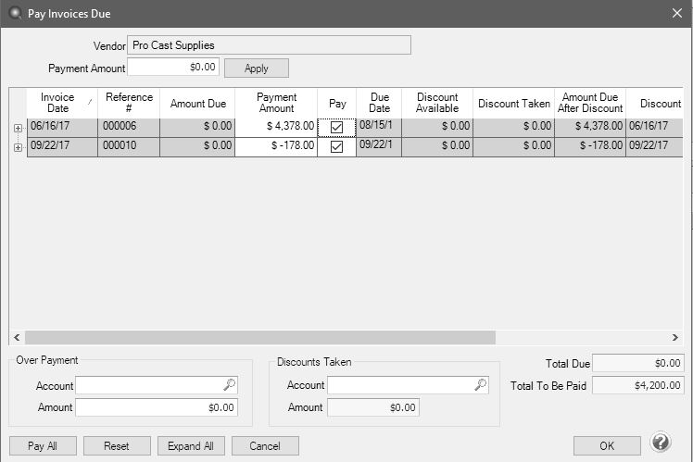
Task: Cancel the pay invoices dialog
Action: tap(265, 446)
